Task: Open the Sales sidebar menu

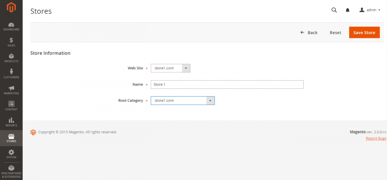Action: 11,42
